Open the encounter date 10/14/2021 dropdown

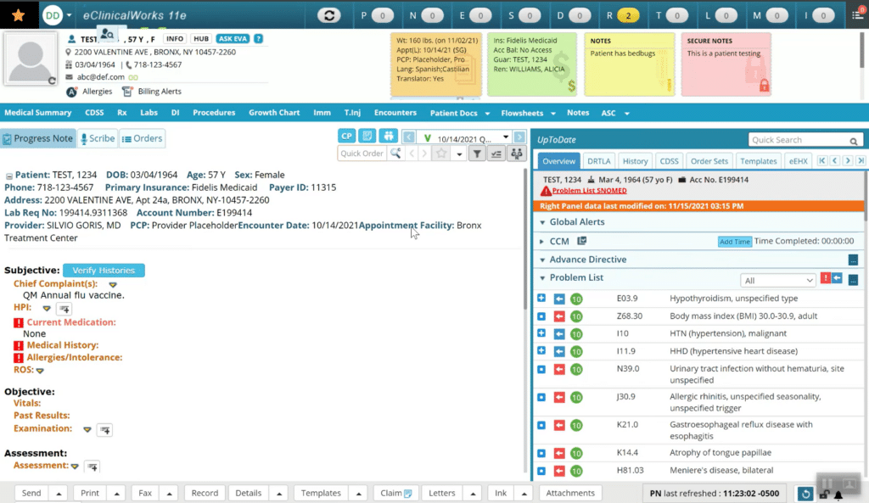point(506,137)
